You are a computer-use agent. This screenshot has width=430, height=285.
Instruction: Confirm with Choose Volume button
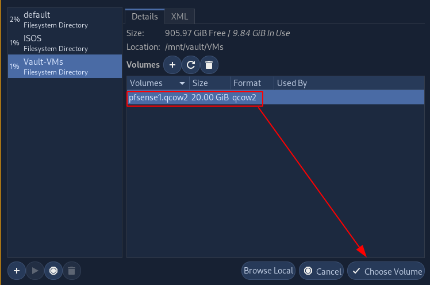coord(386,271)
